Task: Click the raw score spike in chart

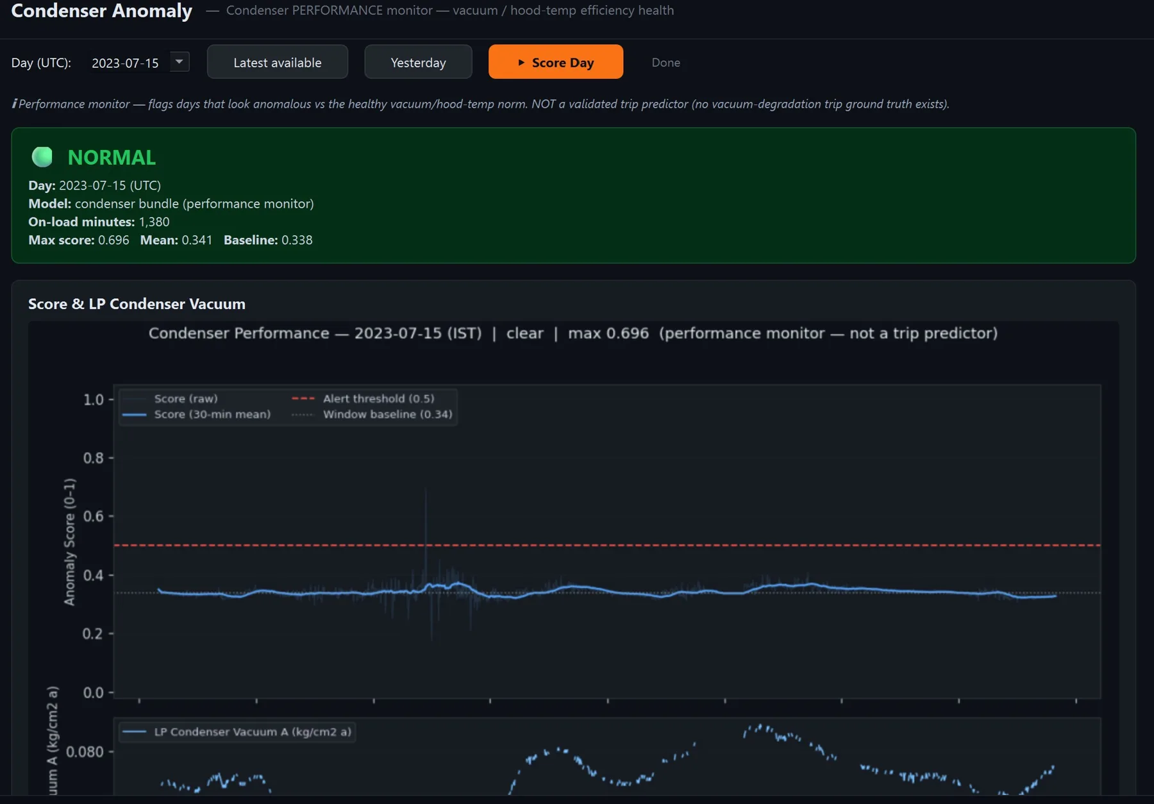Action: tap(426, 516)
